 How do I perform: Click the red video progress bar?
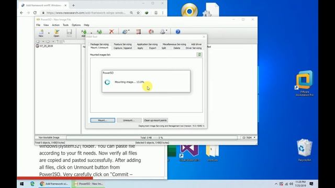click(x=55, y=178)
